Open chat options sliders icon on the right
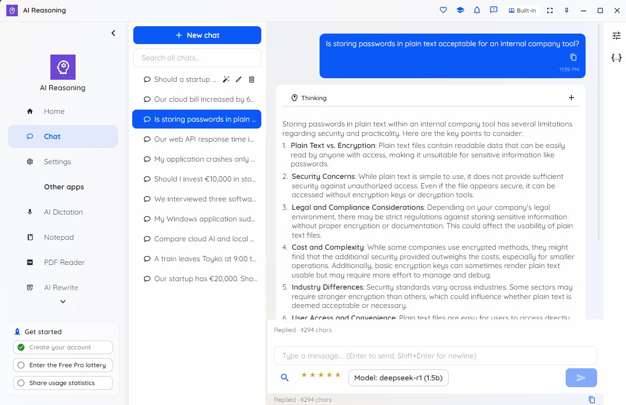 click(617, 36)
